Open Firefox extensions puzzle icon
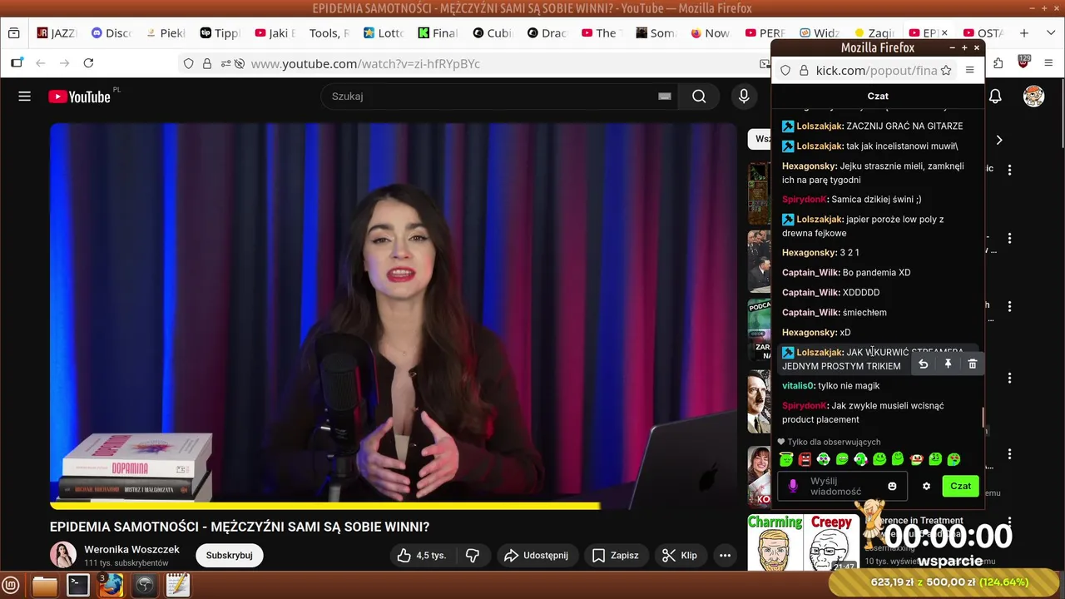The width and height of the screenshot is (1065, 599). [x=998, y=63]
